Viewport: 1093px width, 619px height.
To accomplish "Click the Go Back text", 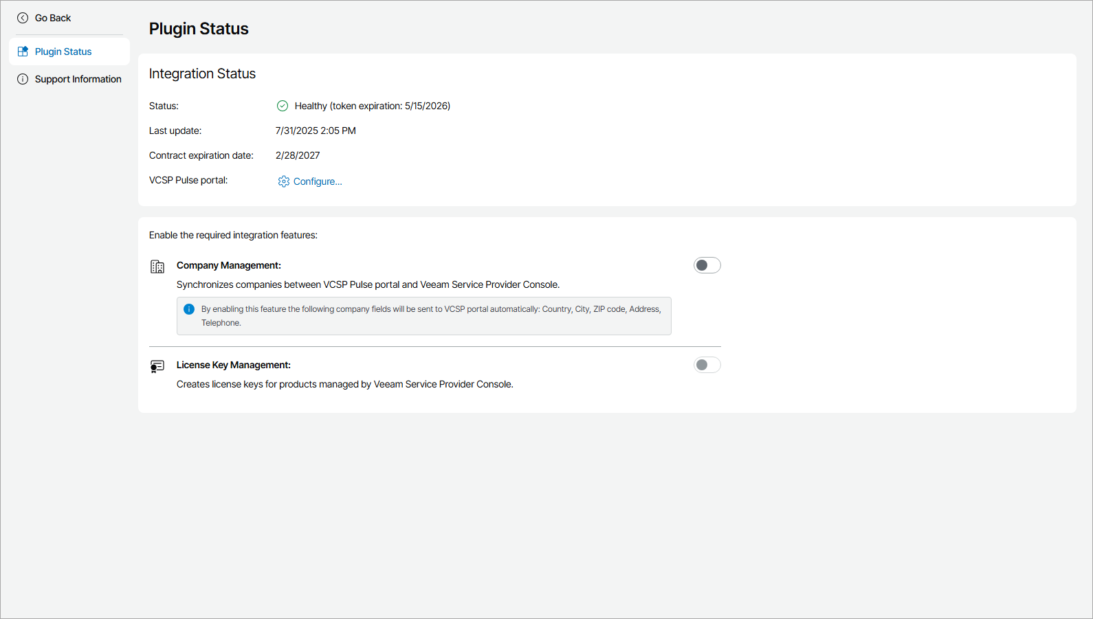I will coord(53,18).
